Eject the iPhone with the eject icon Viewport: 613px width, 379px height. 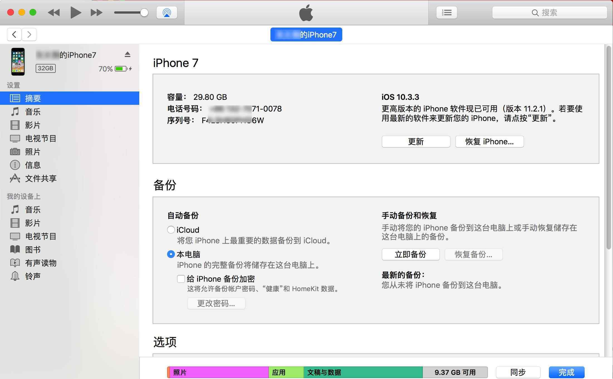pyautogui.click(x=128, y=55)
